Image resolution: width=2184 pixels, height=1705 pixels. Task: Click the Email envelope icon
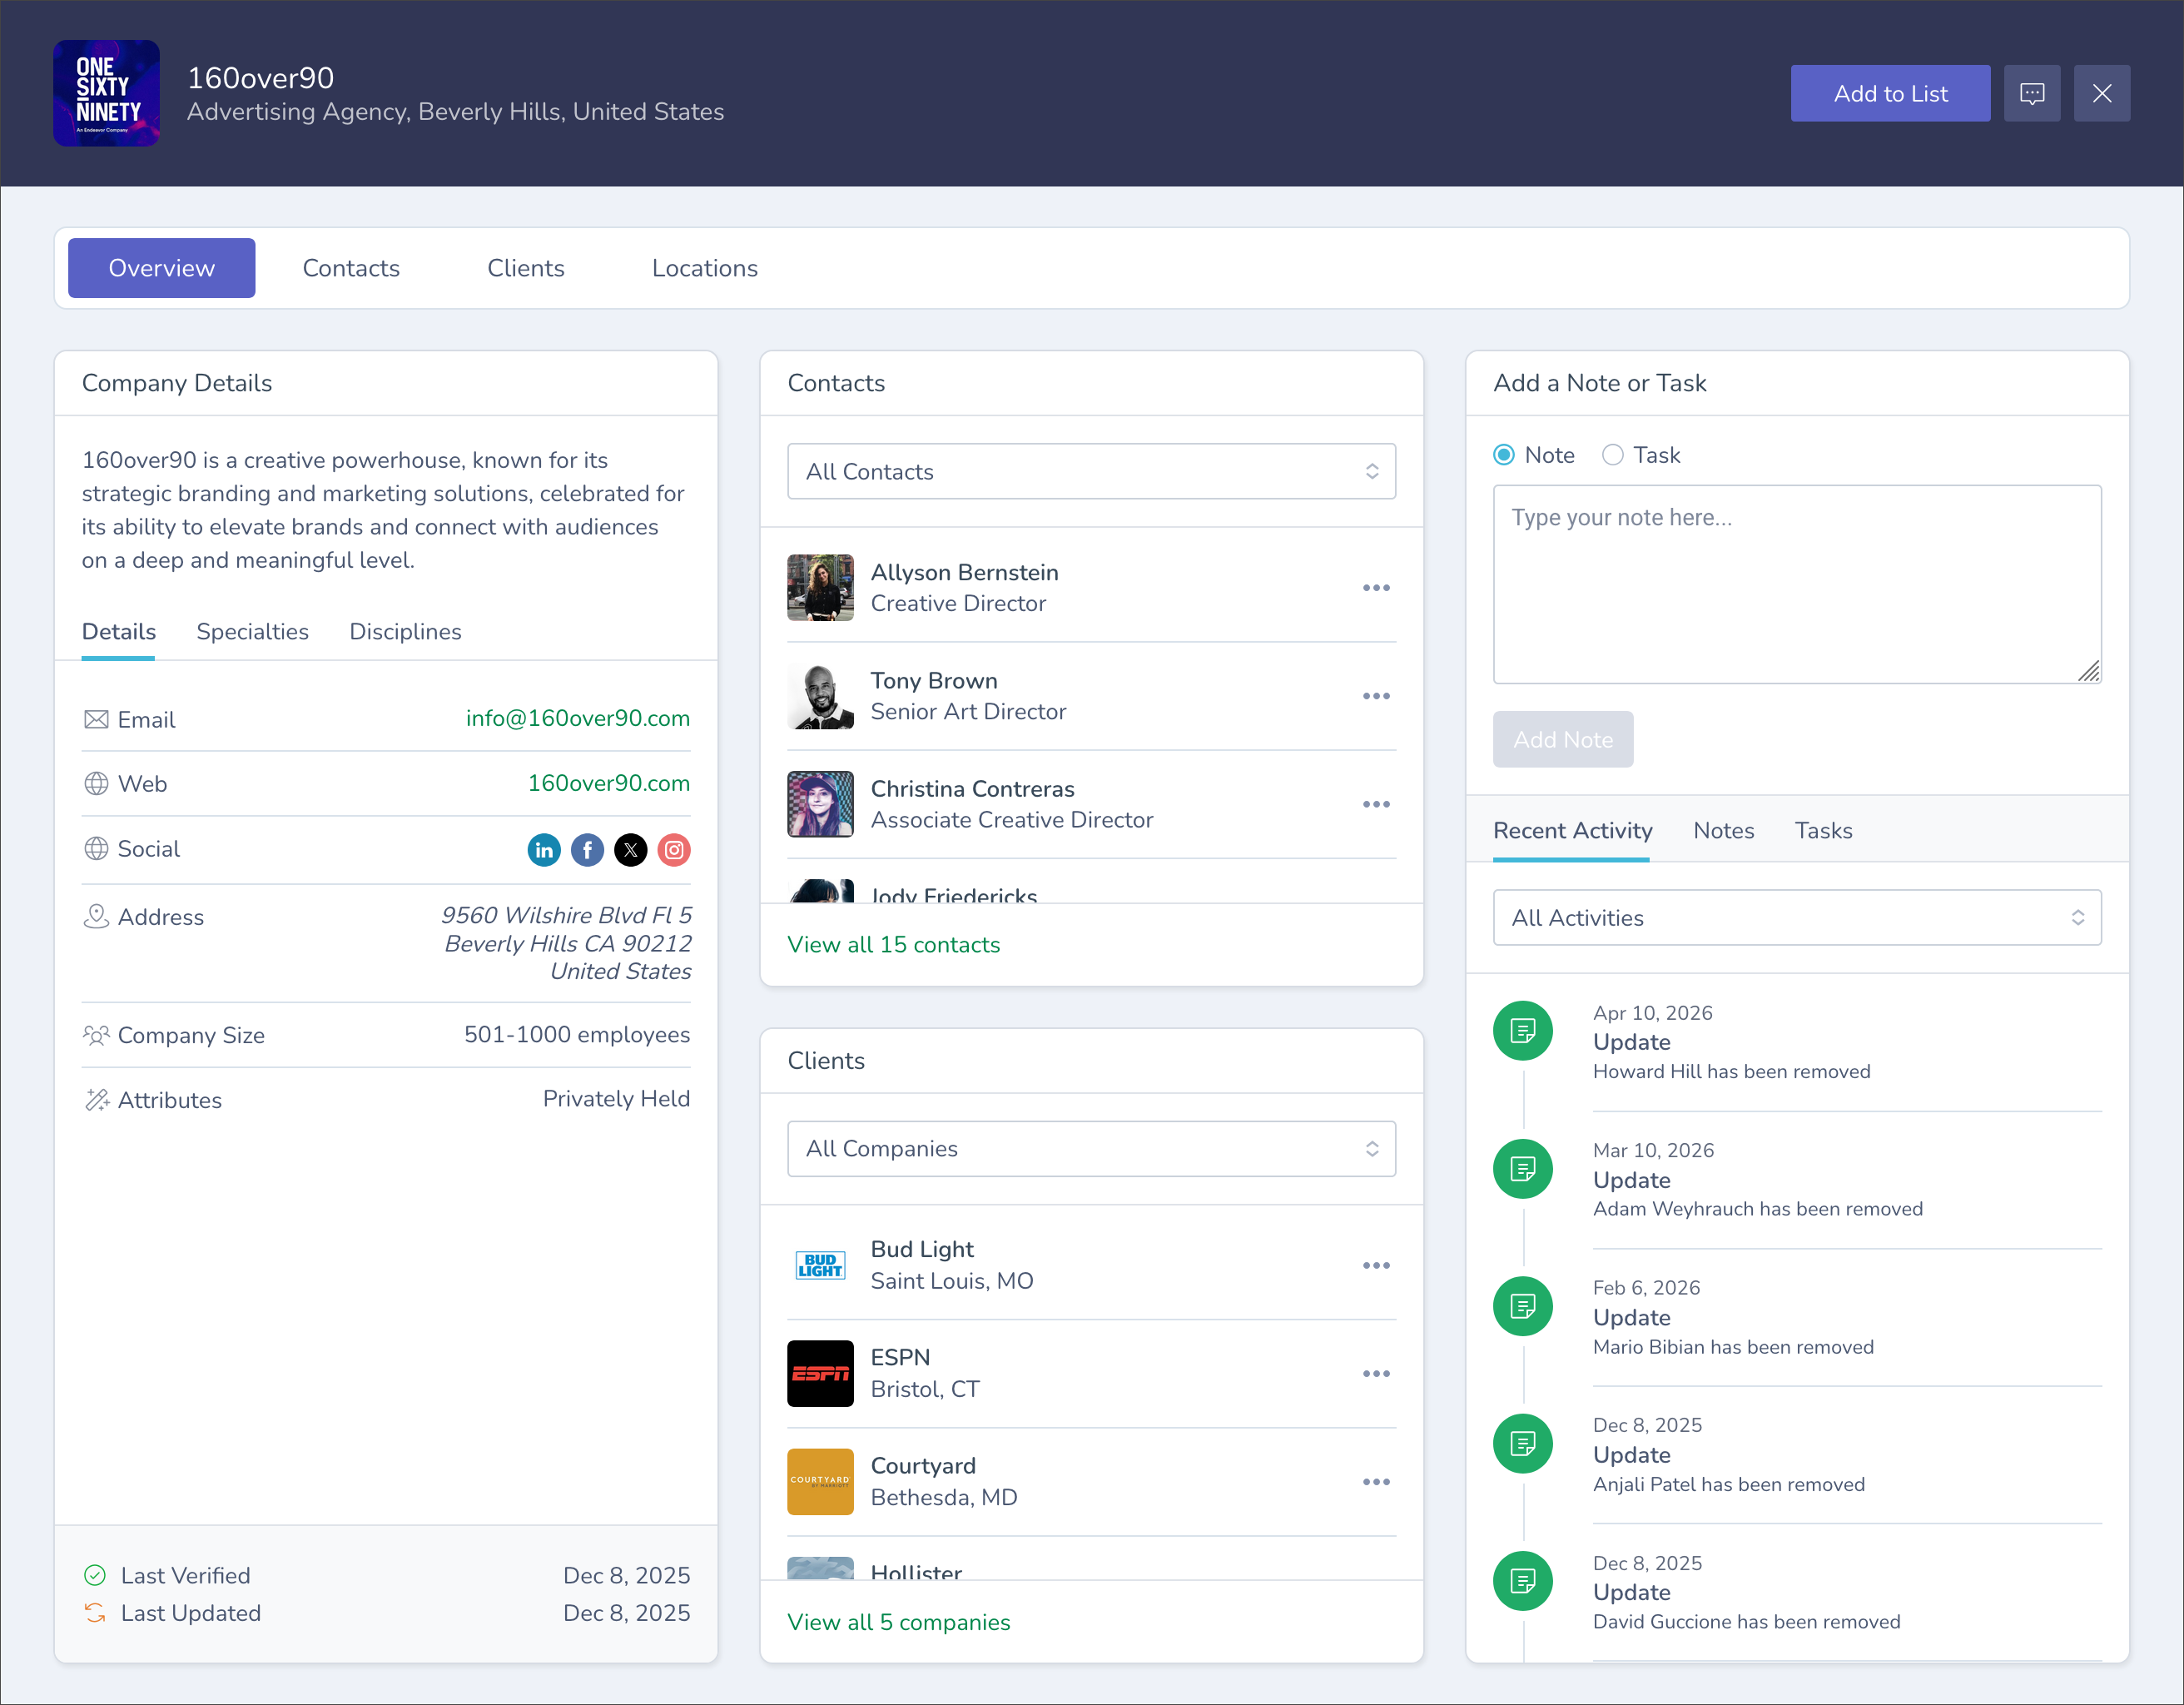click(x=96, y=720)
